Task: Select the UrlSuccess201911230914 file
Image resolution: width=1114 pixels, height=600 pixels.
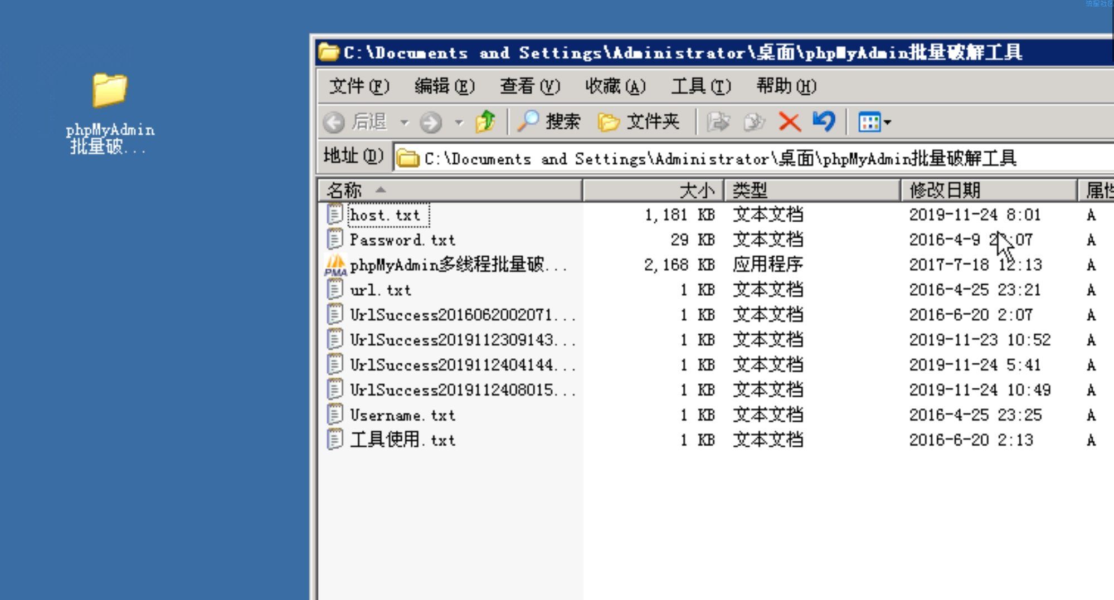Action: click(463, 340)
